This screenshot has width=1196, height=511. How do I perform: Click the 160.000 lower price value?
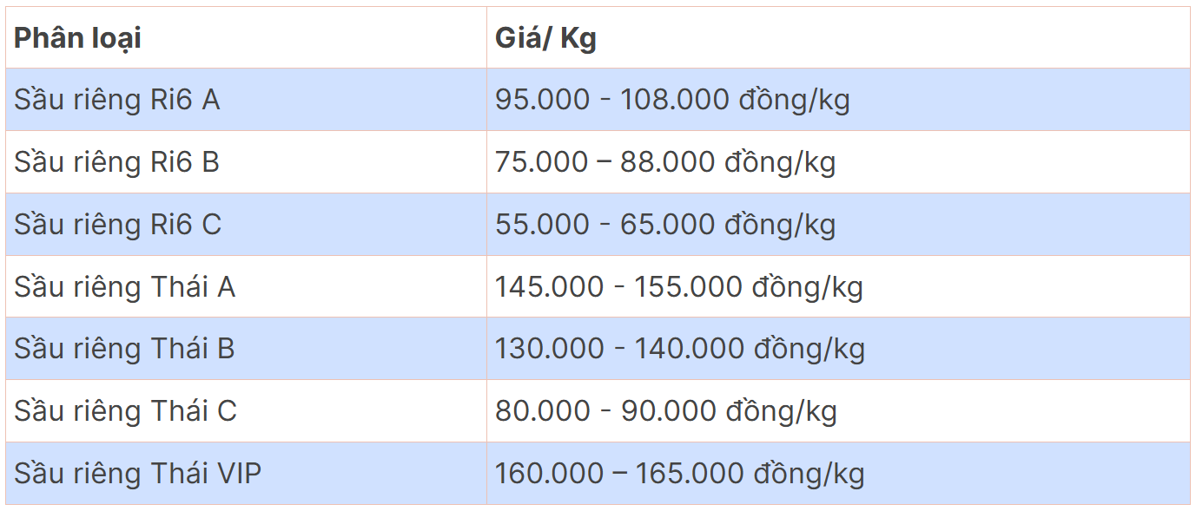pyautogui.click(x=549, y=473)
